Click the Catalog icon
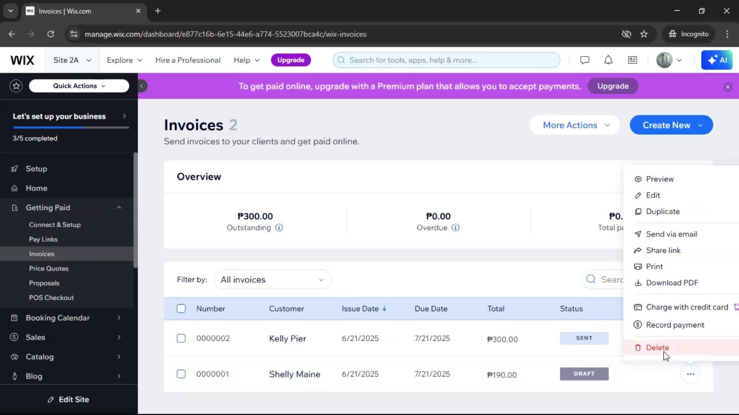 coord(14,357)
